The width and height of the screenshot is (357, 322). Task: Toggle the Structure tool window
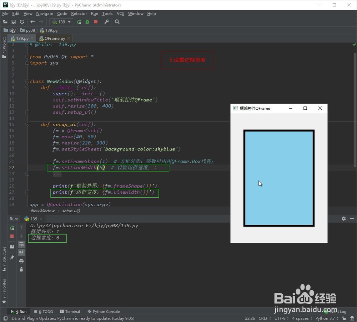(4, 259)
